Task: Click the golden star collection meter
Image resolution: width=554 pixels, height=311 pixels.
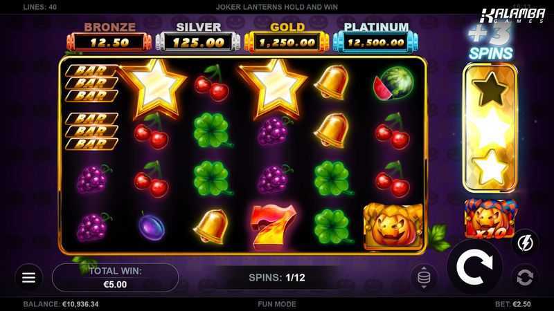Action: [x=490, y=128]
